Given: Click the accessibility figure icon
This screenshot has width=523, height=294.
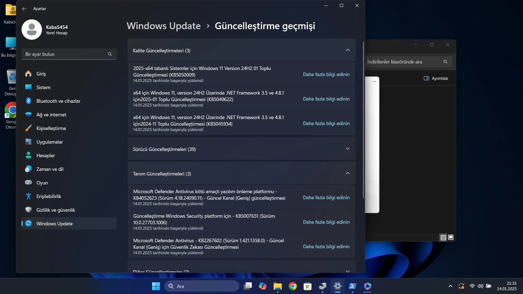Looking at the screenshot, I should click(x=28, y=196).
